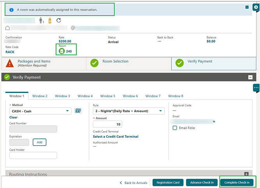Switch to Window 1 tab
Image resolution: width=260 pixels, height=188 pixels.
click(17, 96)
